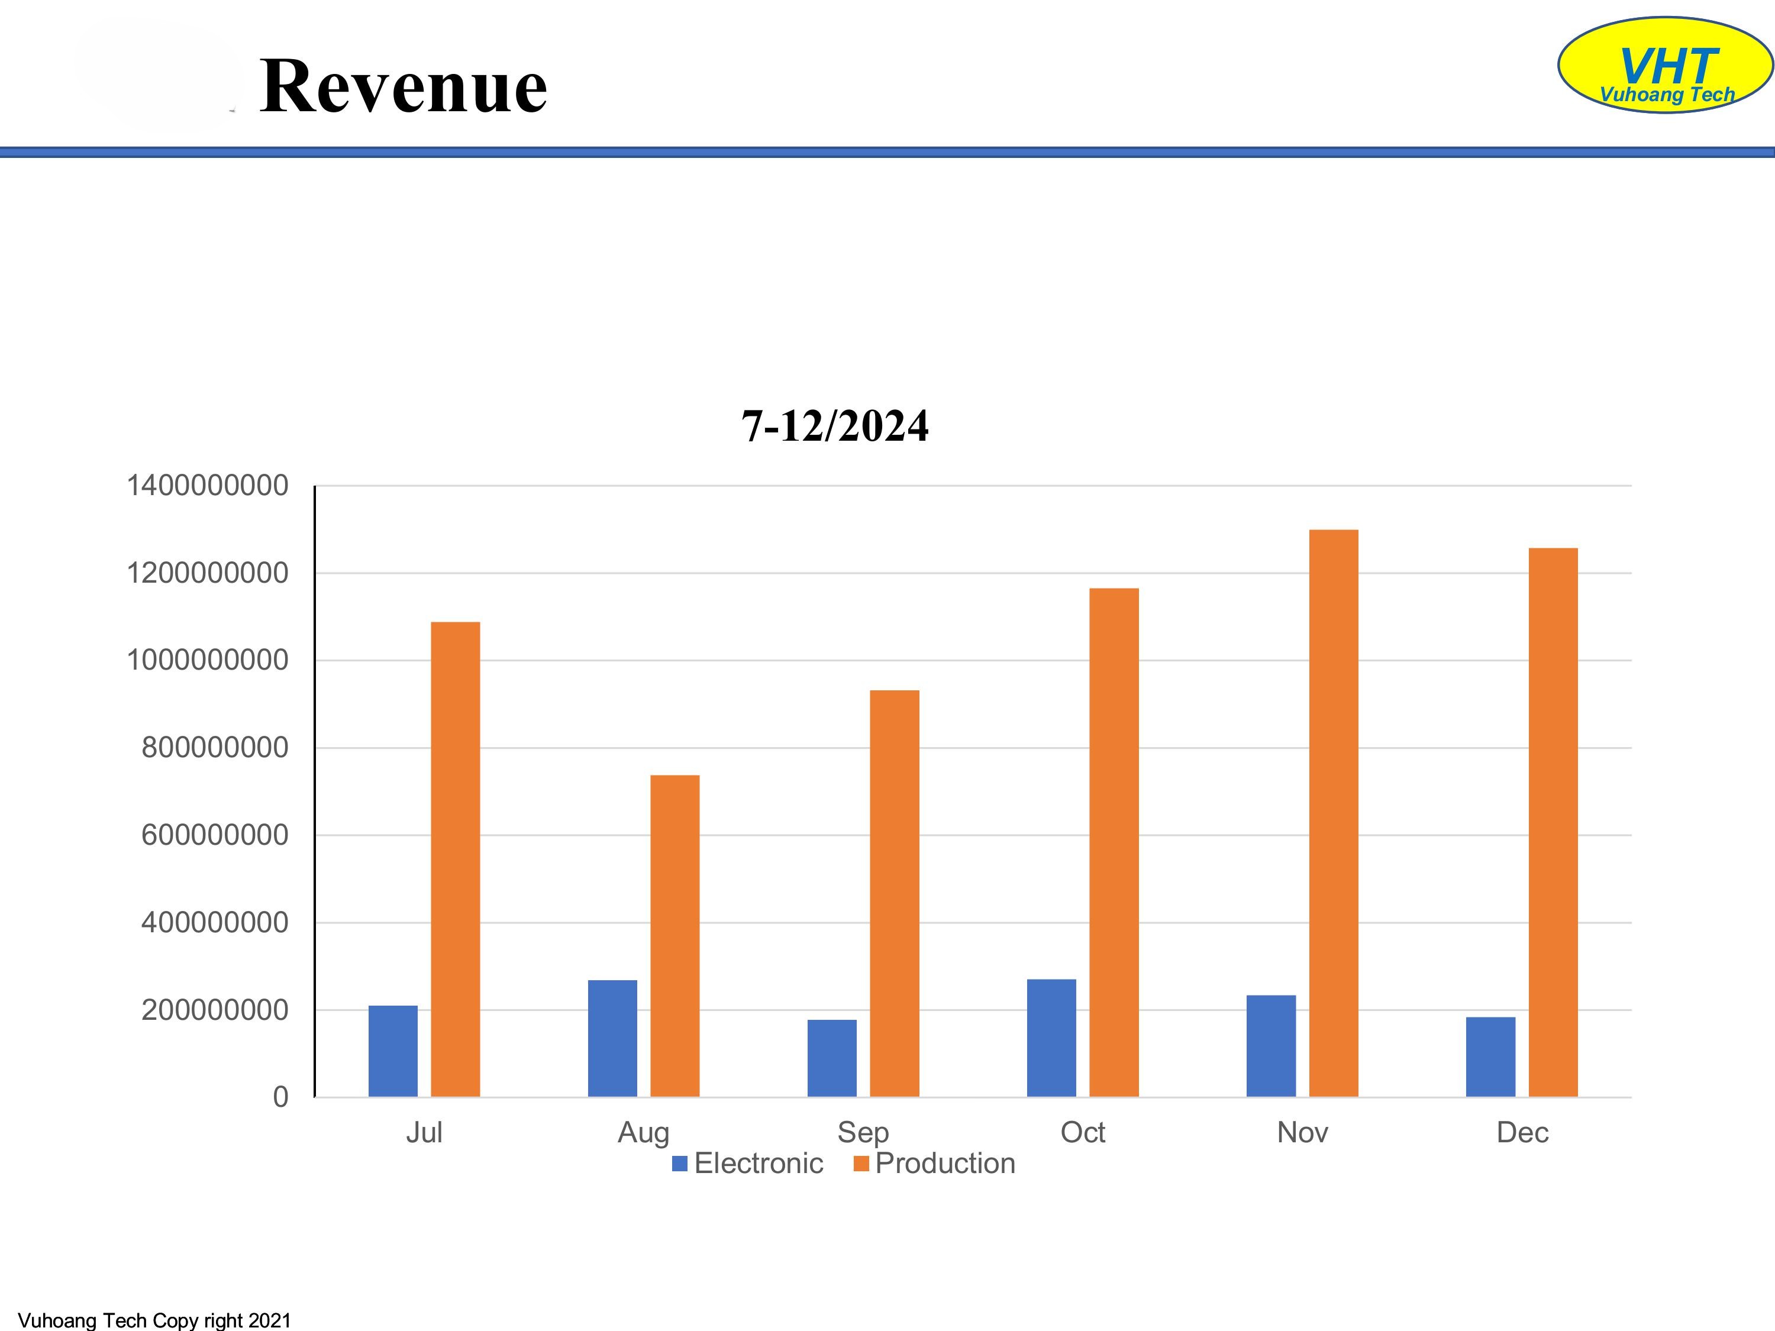Image resolution: width=1775 pixels, height=1331 pixels.
Task: Click the 600000000 axis value
Action: [x=214, y=835]
